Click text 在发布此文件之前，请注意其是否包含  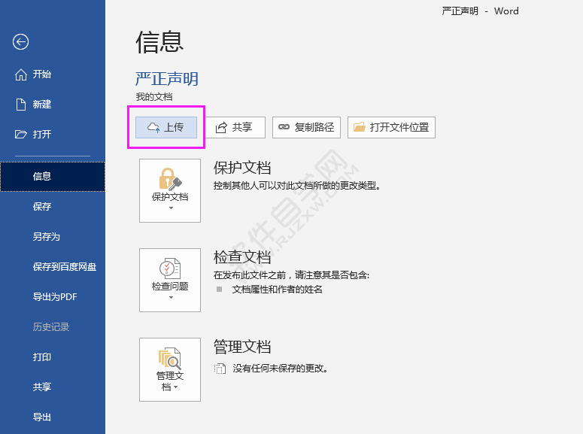(291, 275)
